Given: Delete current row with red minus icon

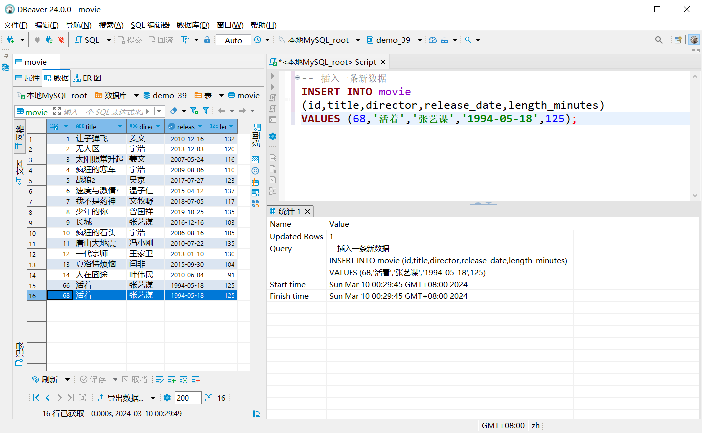Looking at the screenshot, I should 196,380.
